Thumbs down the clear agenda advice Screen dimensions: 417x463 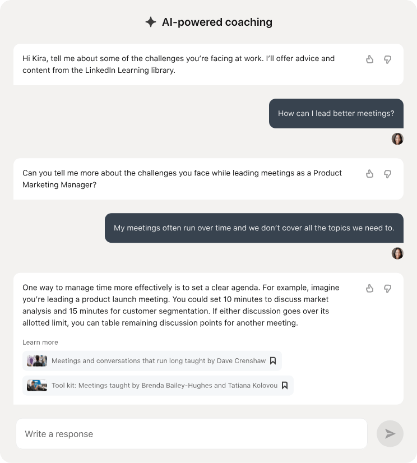pos(387,288)
